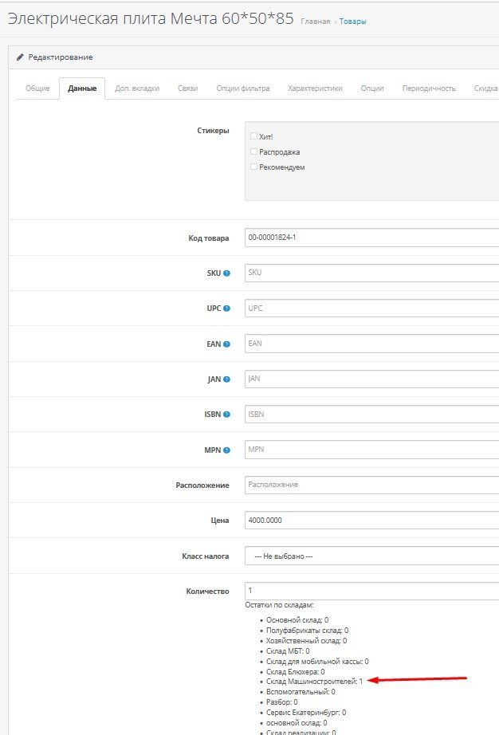This screenshot has height=735, width=499.
Task: Click the "Сервис Екатеринбург: 0" entry
Action: pos(306,713)
